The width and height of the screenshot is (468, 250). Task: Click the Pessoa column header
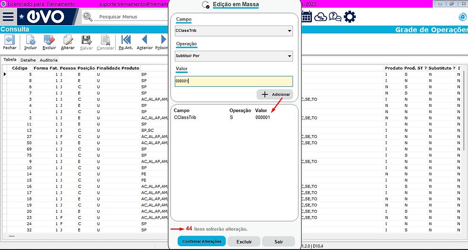(x=68, y=68)
